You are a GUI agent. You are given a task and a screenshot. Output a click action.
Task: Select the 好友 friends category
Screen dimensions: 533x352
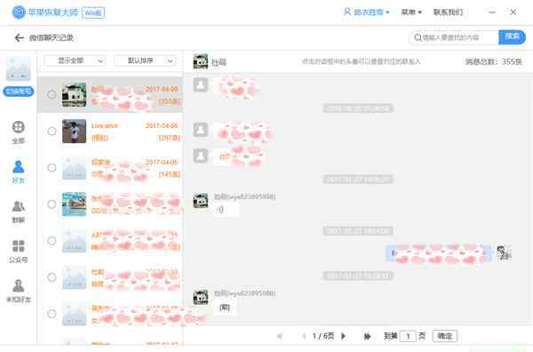(x=19, y=172)
